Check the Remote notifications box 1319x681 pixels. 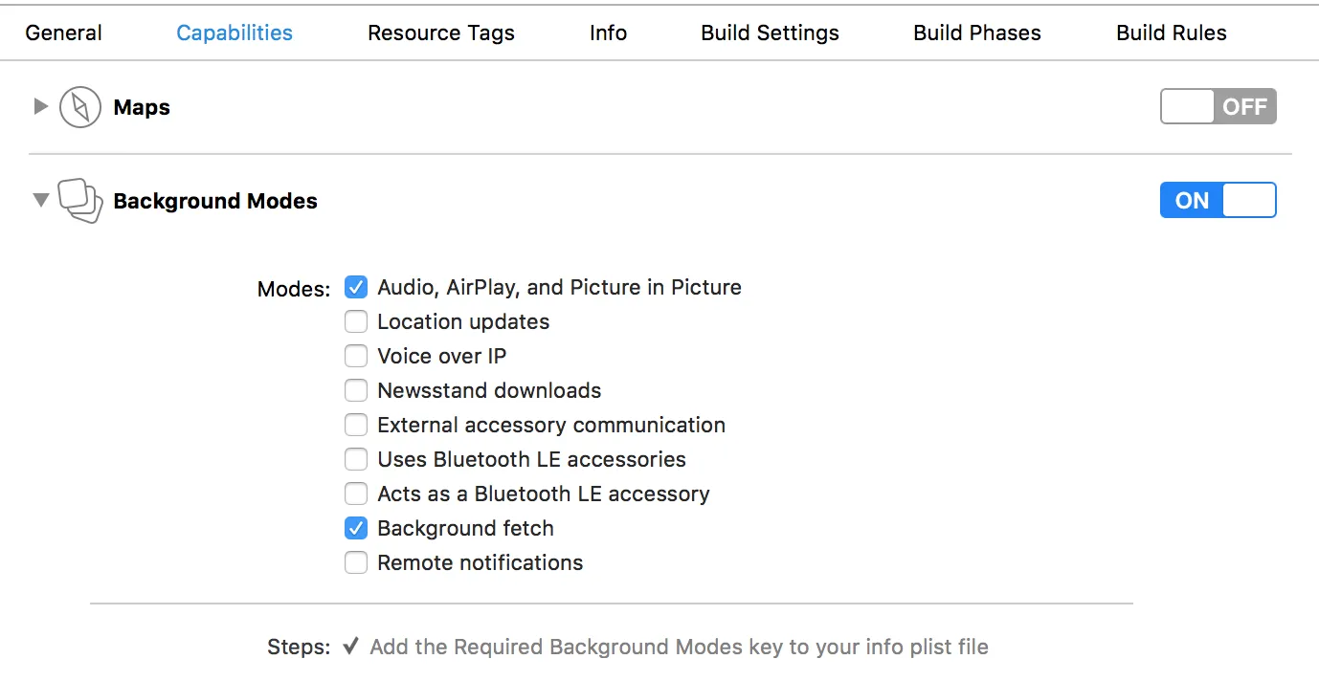coord(356,562)
